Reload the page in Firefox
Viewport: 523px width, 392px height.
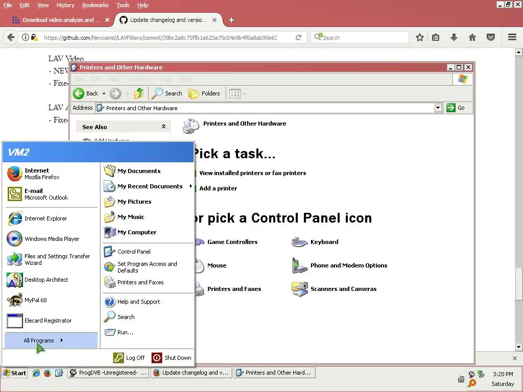pyautogui.click(x=298, y=37)
